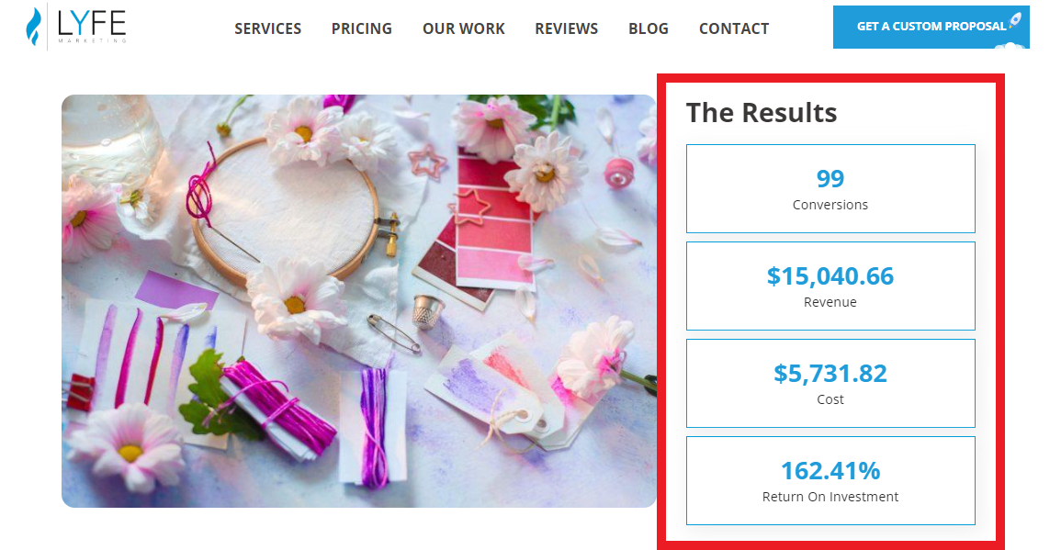Select the 99 Conversions result card
The width and height of the screenshot is (1061, 550).
pyautogui.click(x=830, y=189)
